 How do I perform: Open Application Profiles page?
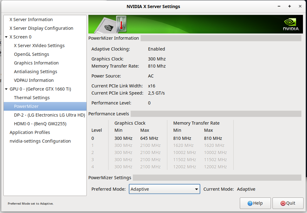click(x=30, y=132)
